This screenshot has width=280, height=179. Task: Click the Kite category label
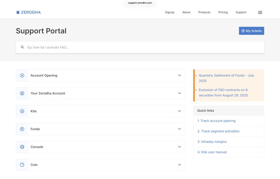33,111
